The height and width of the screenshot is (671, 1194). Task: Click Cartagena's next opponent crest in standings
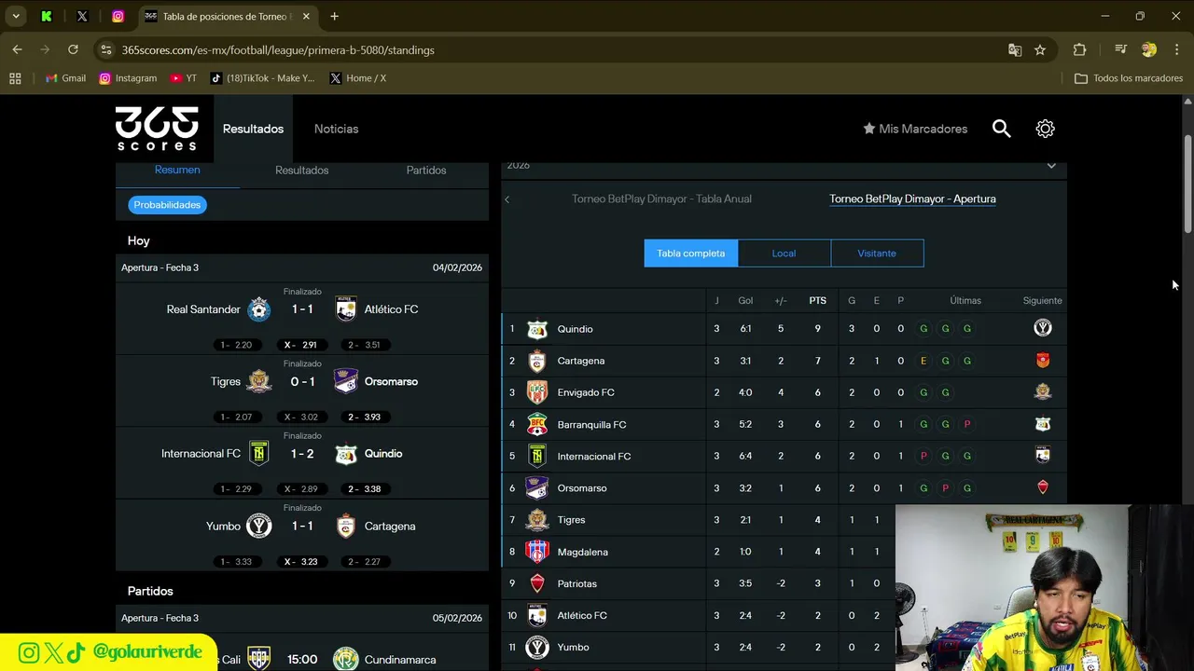pyautogui.click(x=1043, y=361)
